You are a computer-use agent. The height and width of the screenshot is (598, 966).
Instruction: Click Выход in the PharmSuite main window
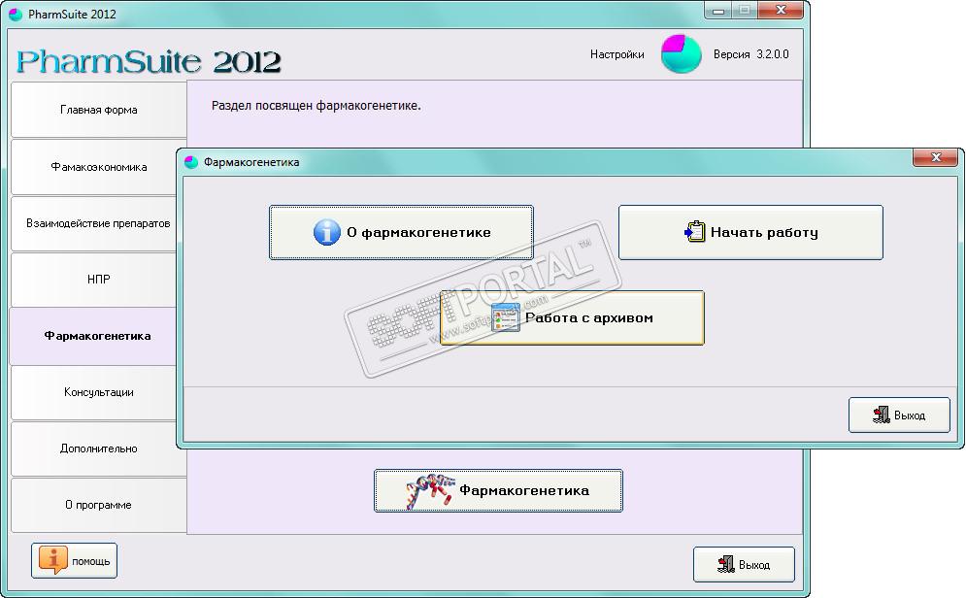pyautogui.click(x=744, y=564)
